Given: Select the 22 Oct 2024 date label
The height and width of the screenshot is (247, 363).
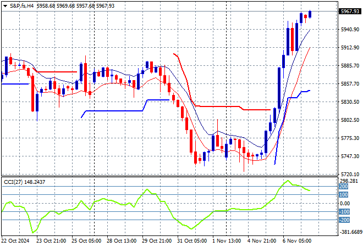Looking at the screenshot, I should [16, 241].
